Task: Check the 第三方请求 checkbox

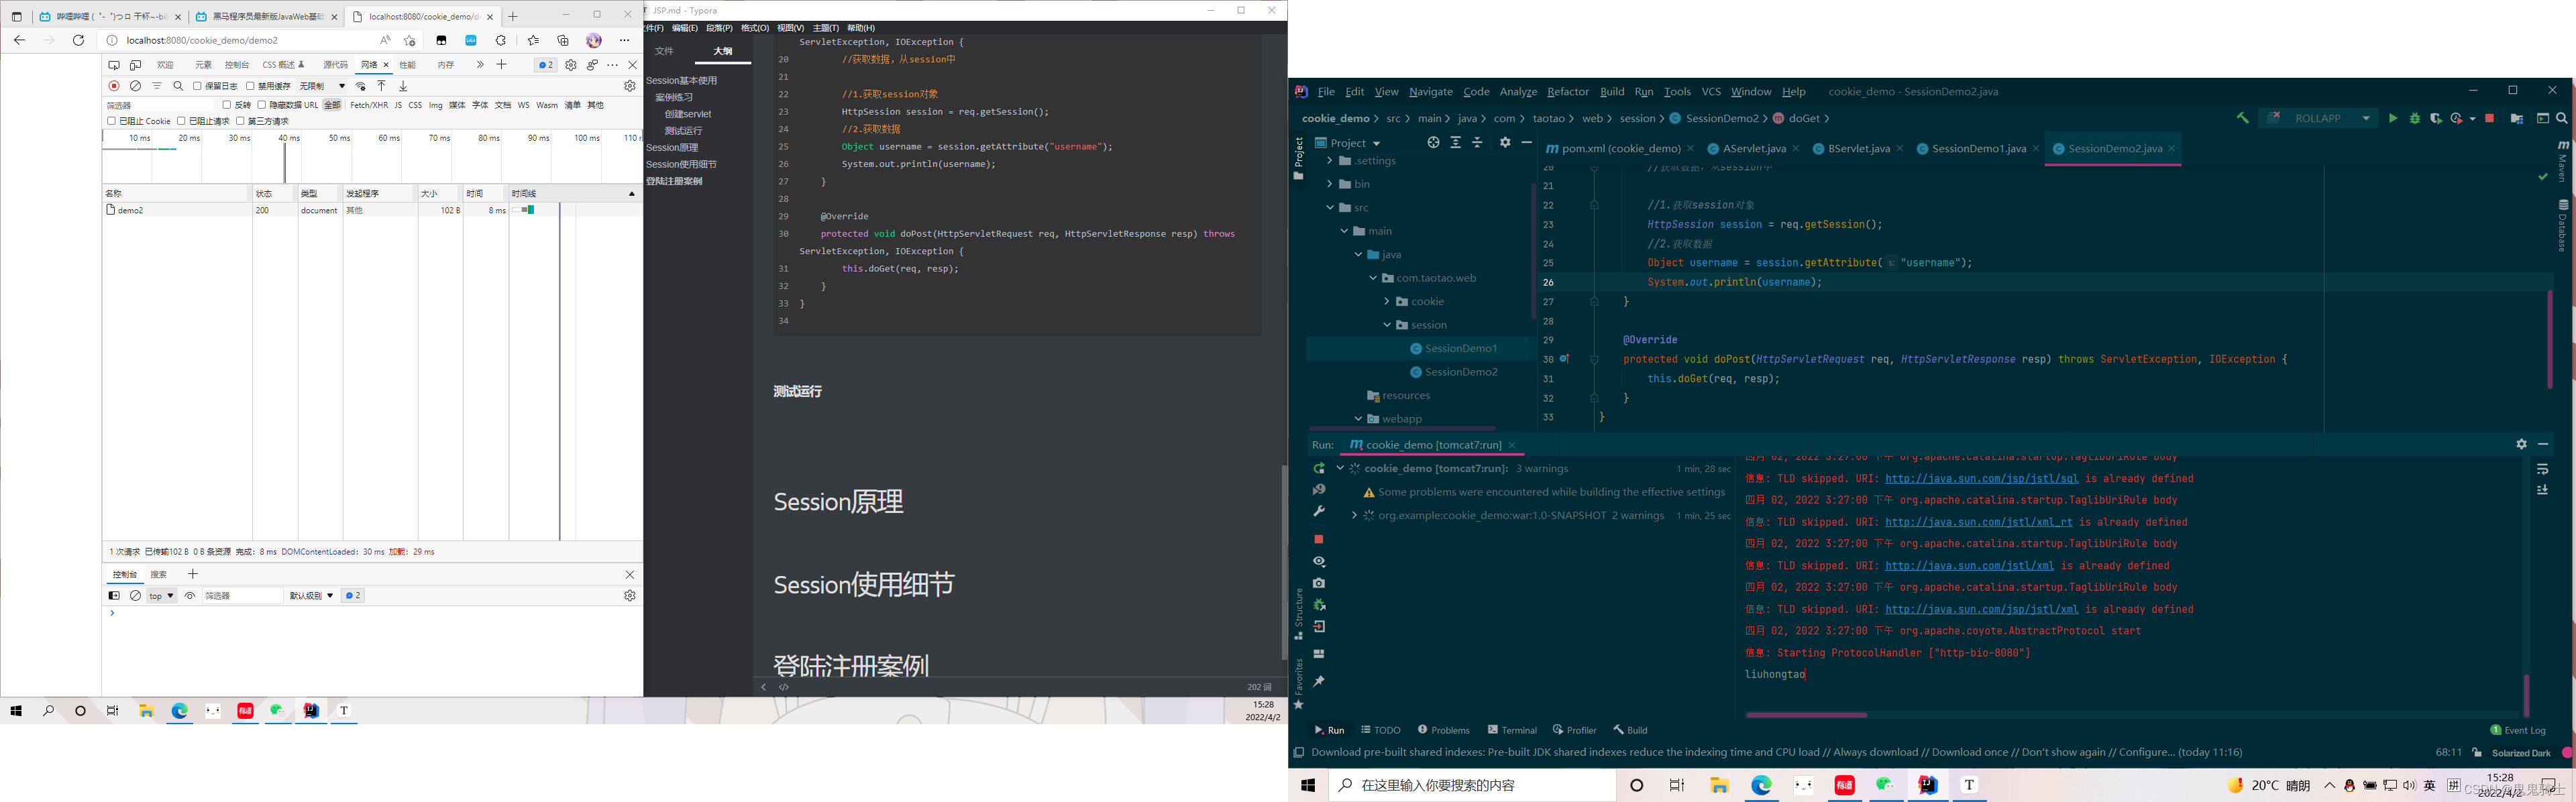Action: point(240,121)
